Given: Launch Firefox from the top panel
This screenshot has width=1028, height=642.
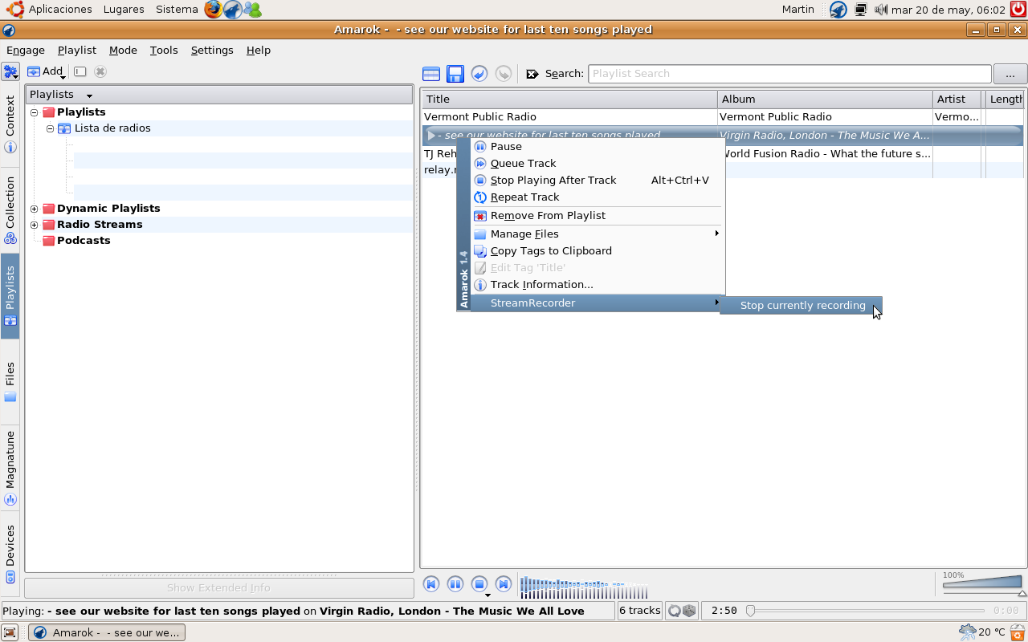Looking at the screenshot, I should tap(213, 10).
